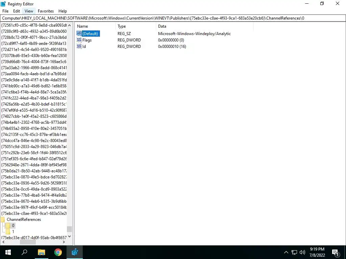The width and height of the screenshot is (346, 259).
Task: Open the volume control in tray
Action: click(302, 252)
